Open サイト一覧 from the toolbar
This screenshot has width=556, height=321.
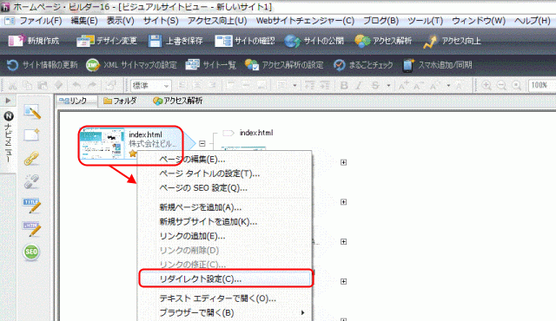pyautogui.click(x=210, y=65)
